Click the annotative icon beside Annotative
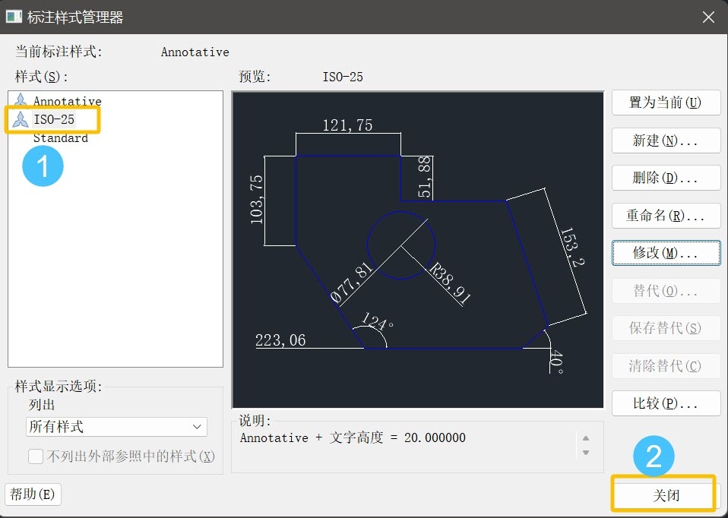 [x=21, y=99]
